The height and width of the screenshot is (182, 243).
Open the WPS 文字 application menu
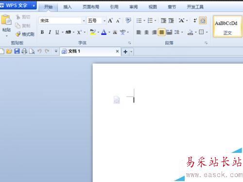pyautogui.click(x=18, y=5)
